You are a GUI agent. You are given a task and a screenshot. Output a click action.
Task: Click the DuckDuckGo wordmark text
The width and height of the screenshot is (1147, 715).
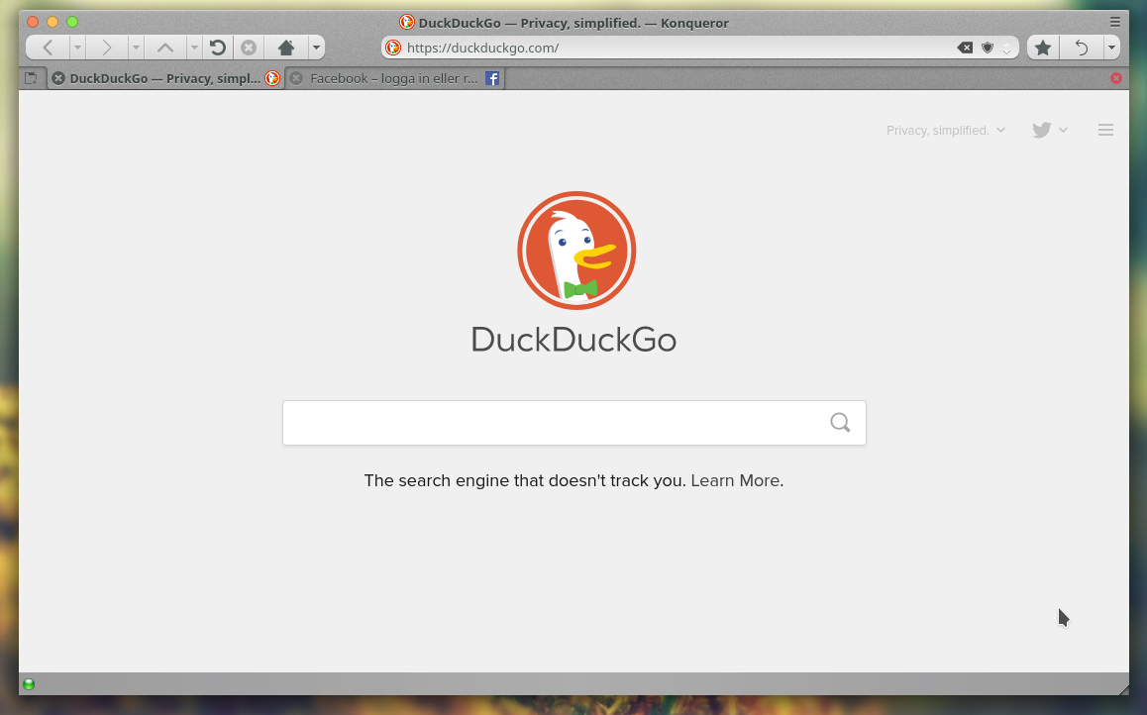[x=574, y=340]
